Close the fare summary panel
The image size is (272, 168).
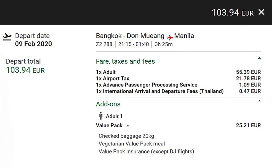(x=261, y=12)
